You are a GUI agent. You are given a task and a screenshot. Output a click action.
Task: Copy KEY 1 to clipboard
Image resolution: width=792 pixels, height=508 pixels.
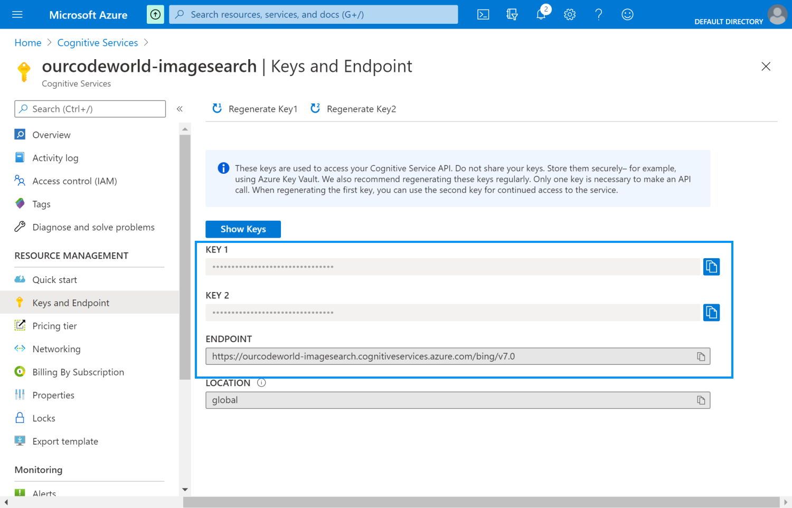tap(711, 267)
